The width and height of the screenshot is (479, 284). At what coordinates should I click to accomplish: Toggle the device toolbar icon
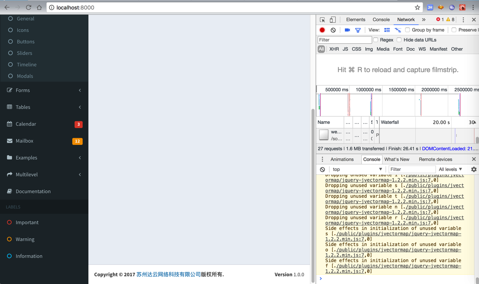[333, 20]
